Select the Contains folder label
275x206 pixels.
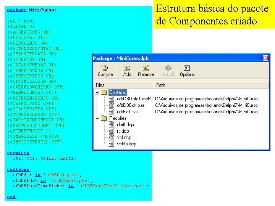(118, 92)
